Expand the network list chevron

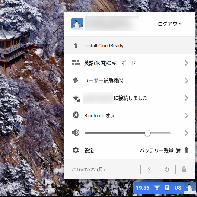click(x=187, y=98)
